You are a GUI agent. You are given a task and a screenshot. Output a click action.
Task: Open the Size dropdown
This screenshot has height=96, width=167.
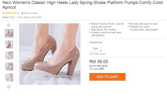[96, 49]
